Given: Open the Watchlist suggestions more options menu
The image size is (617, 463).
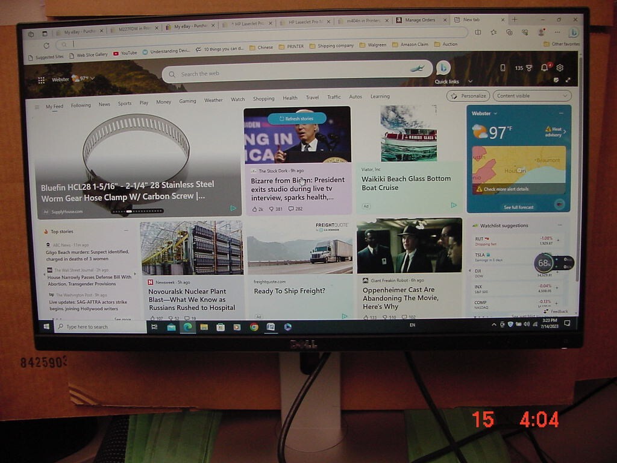Looking at the screenshot, I should tap(560, 225).
